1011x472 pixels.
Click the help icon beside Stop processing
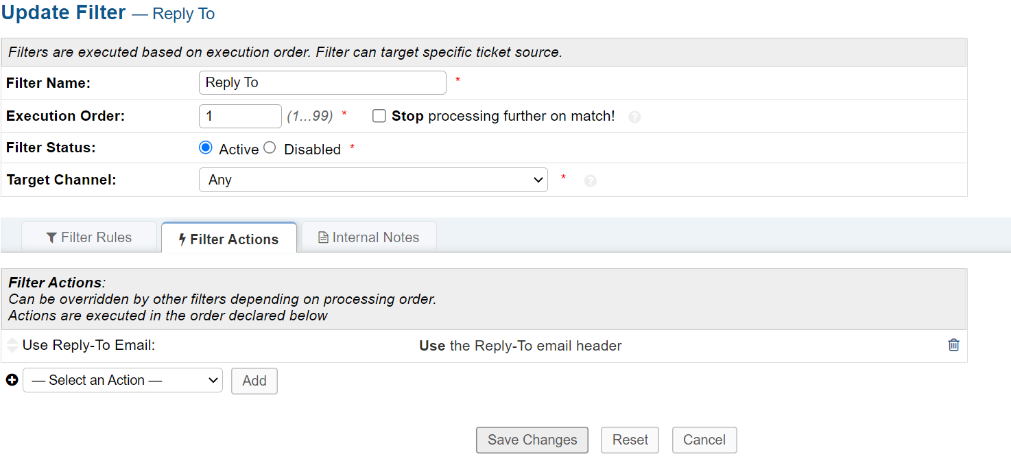point(634,117)
